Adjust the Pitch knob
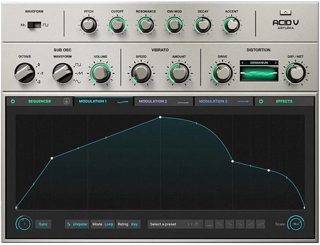The width and height of the screenshot is (320, 245). (x=89, y=25)
